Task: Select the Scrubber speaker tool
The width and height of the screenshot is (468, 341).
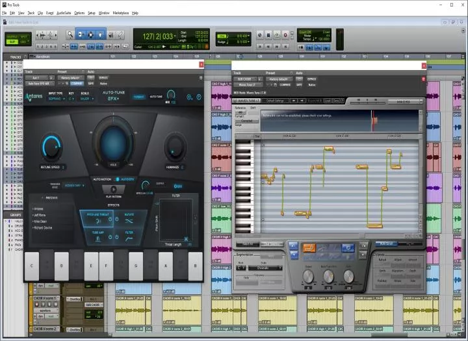Action: click(x=110, y=35)
